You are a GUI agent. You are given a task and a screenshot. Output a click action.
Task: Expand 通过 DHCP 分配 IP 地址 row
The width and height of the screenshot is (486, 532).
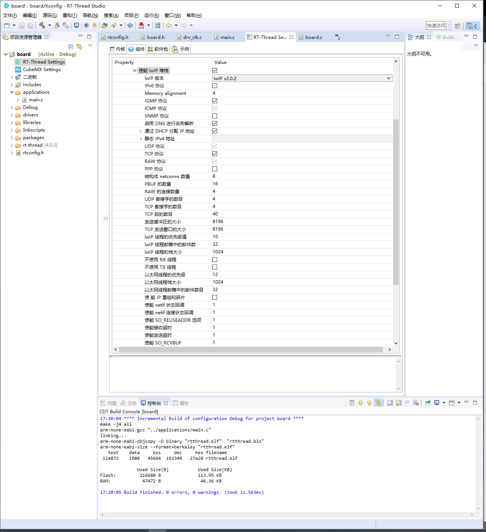click(x=140, y=131)
